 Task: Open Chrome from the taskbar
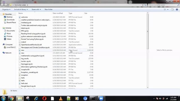click(12, 98)
